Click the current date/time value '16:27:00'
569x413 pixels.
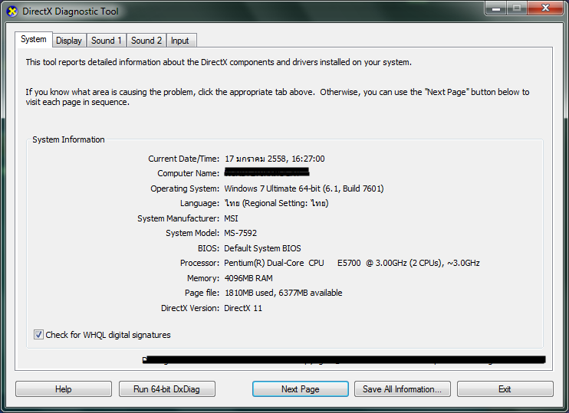(308, 159)
